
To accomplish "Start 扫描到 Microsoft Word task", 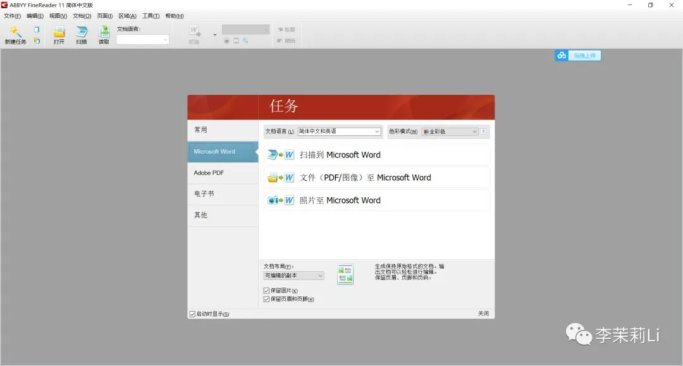I will 376,155.
